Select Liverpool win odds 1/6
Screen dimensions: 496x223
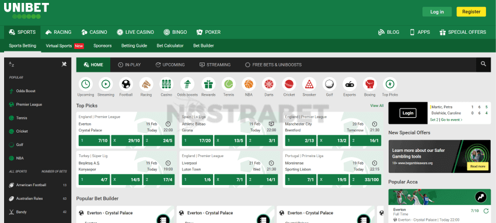pyautogui.click(x=197, y=179)
